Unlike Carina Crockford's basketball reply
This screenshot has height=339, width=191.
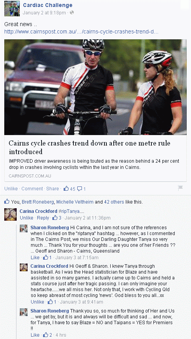click(37, 302)
